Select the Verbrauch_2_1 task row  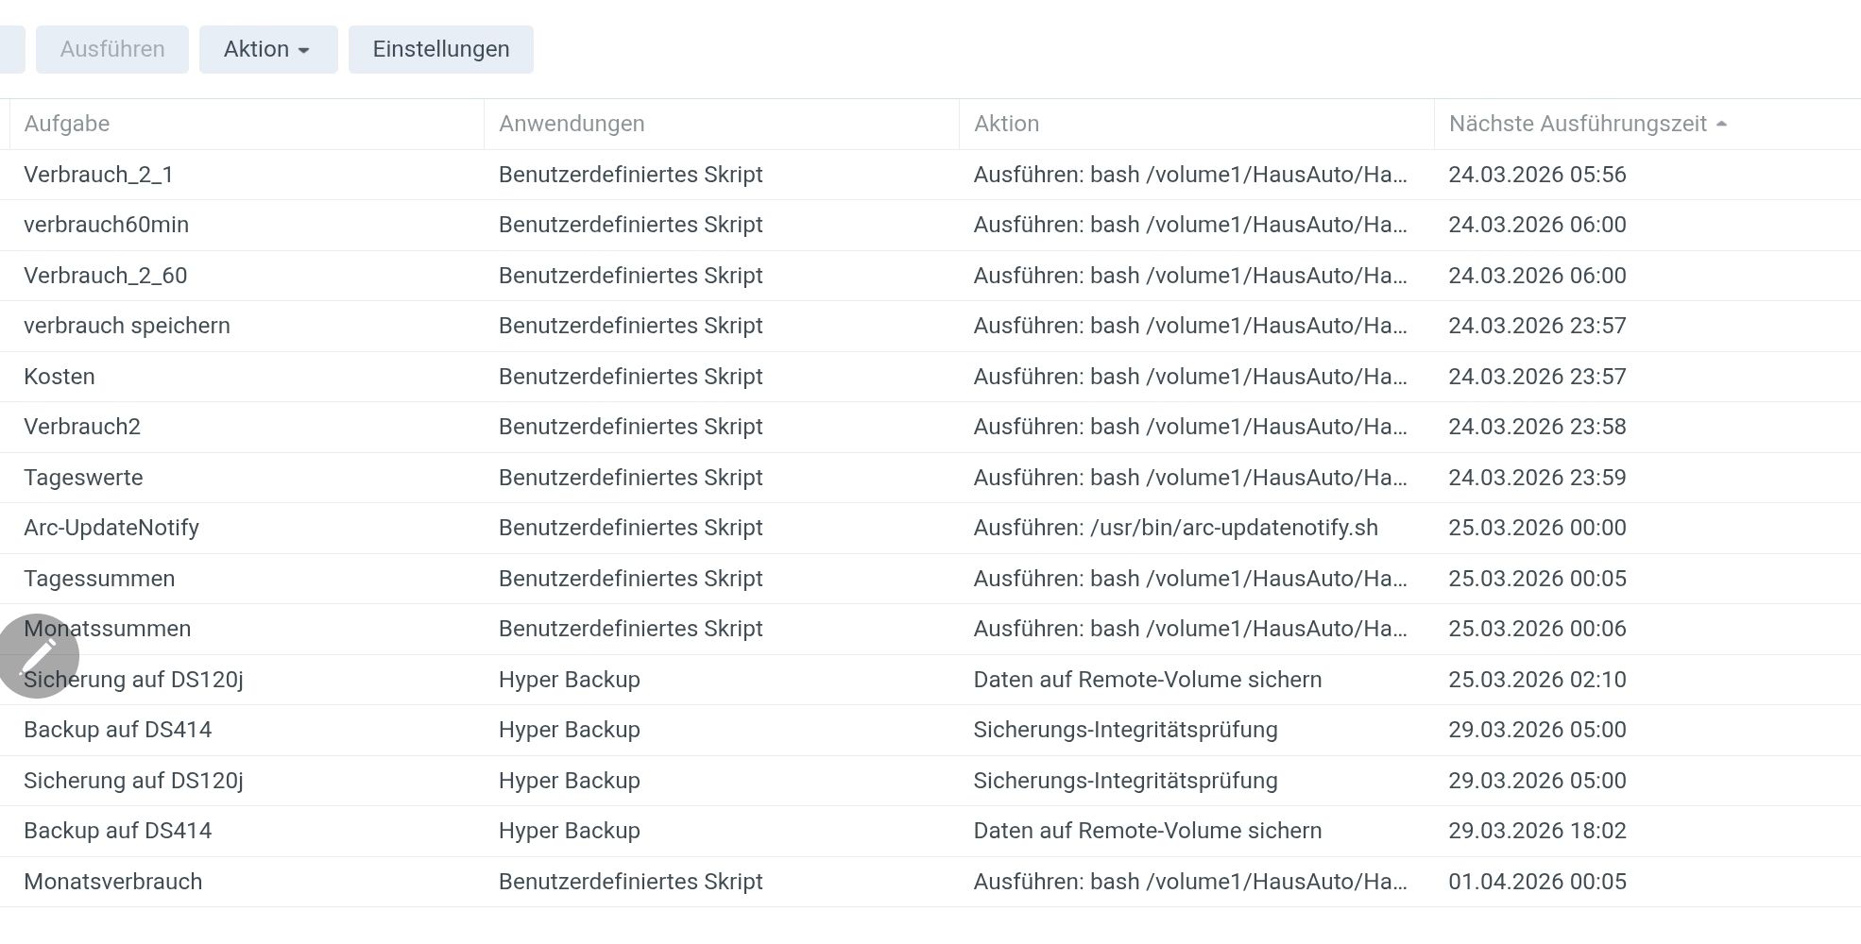coord(98,175)
